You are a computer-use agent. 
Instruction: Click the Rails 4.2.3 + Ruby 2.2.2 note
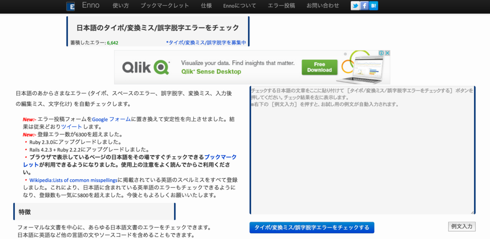89,149
